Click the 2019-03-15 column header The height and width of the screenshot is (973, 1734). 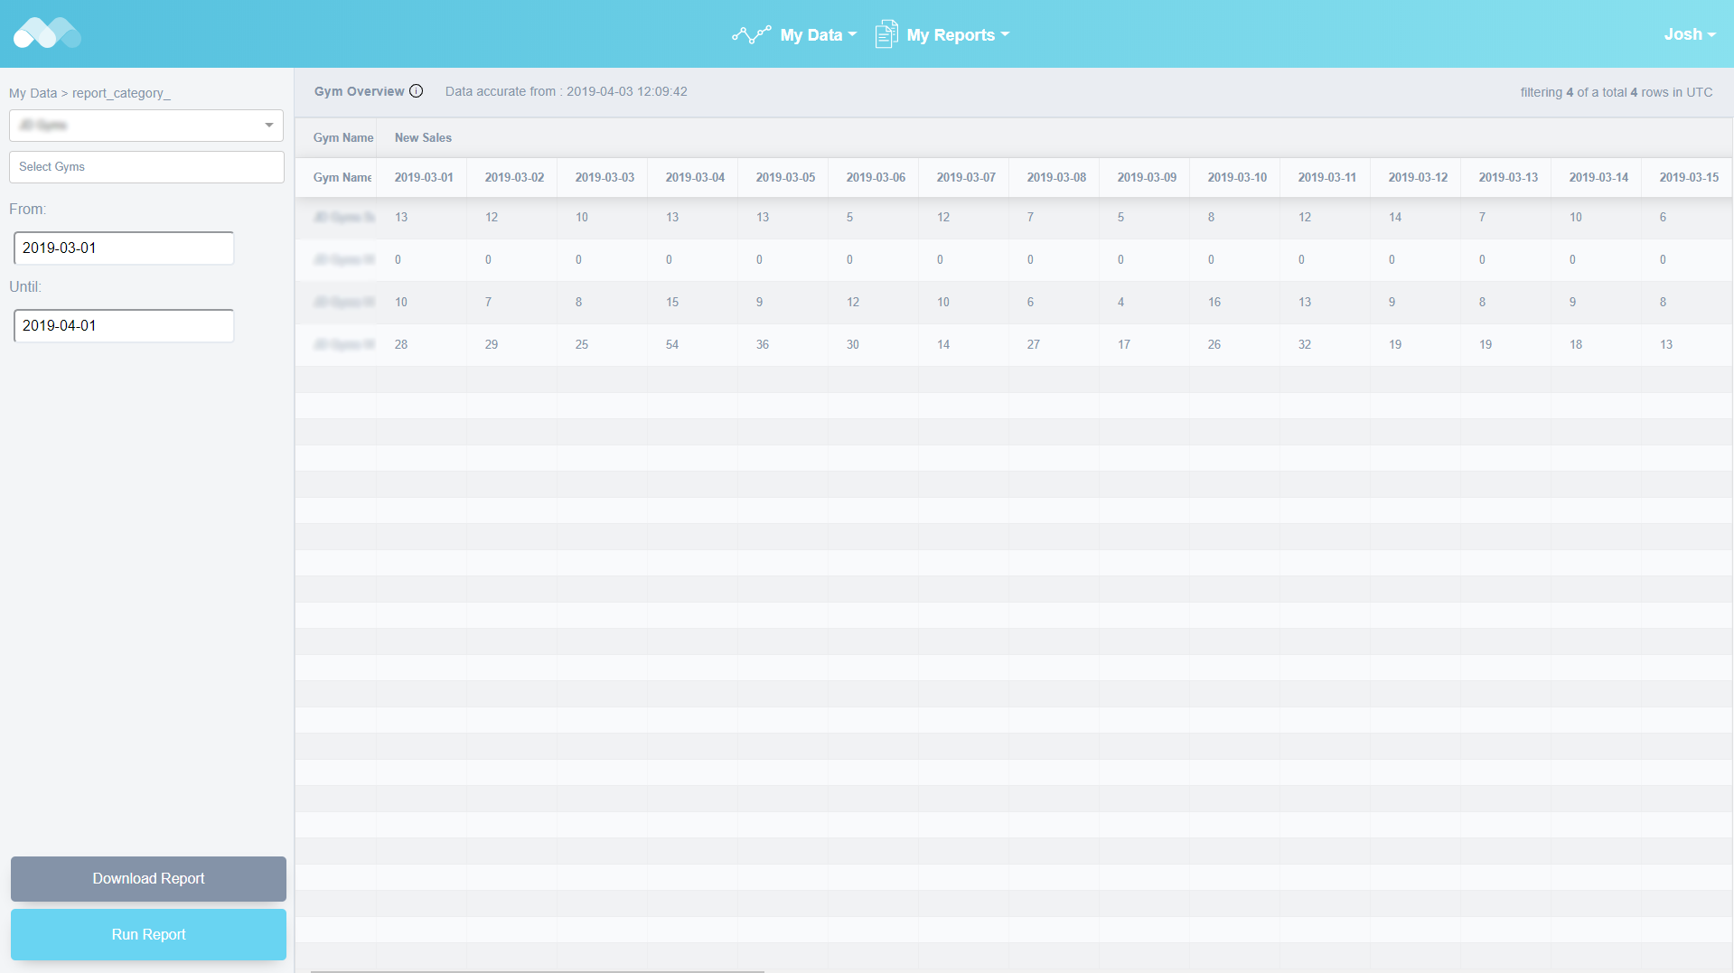(x=1688, y=178)
